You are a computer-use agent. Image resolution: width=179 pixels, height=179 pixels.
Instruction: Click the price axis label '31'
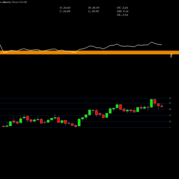click(170, 98)
